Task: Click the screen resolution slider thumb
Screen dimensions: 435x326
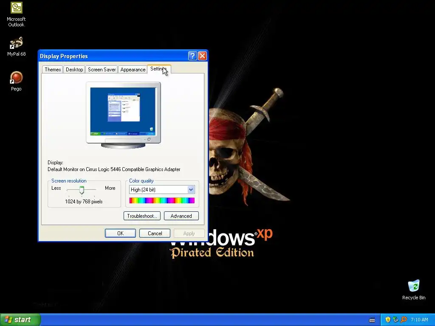Action: (82, 190)
